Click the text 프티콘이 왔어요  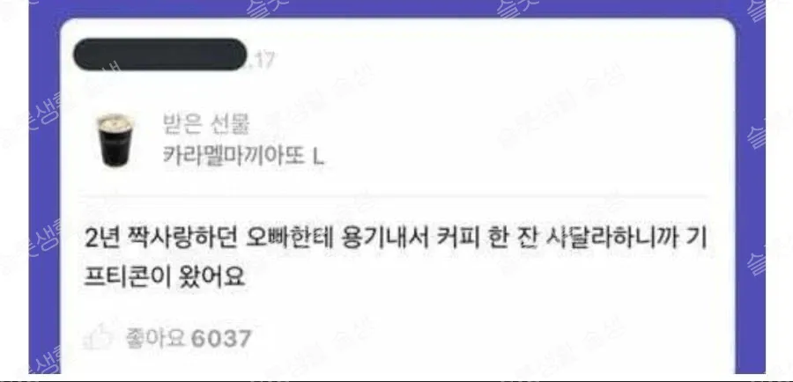point(165,275)
